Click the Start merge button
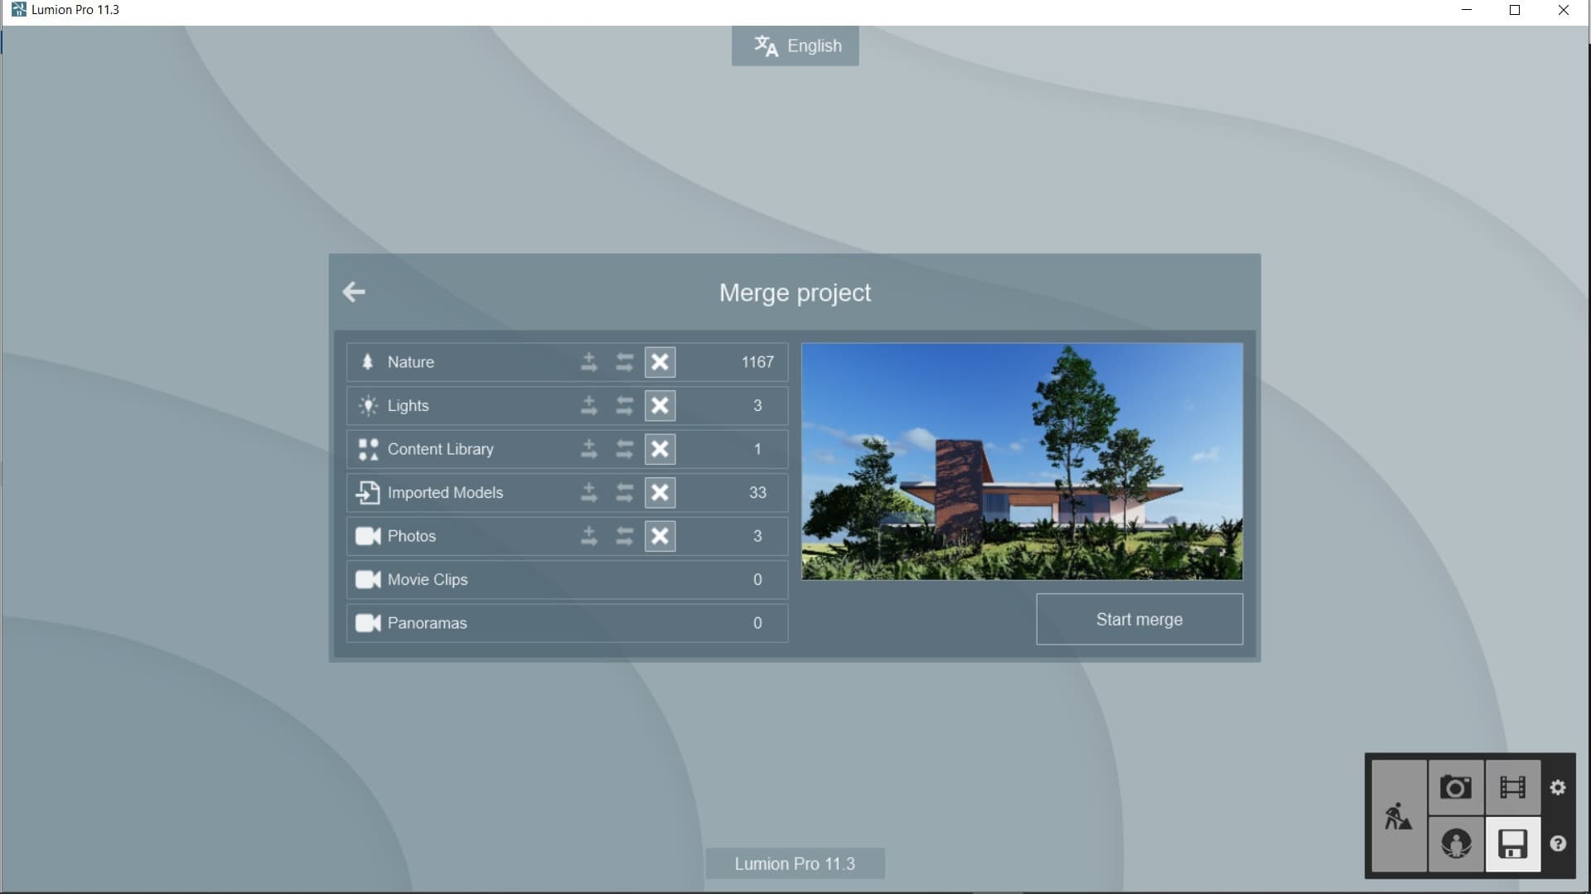Screen dimensions: 1591x894 tap(1139, 619)
